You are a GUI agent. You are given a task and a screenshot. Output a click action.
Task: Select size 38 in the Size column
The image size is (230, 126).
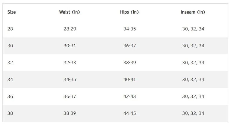(x=10, y=113)
